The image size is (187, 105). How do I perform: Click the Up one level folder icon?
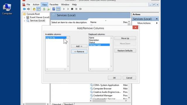point(34,9)
